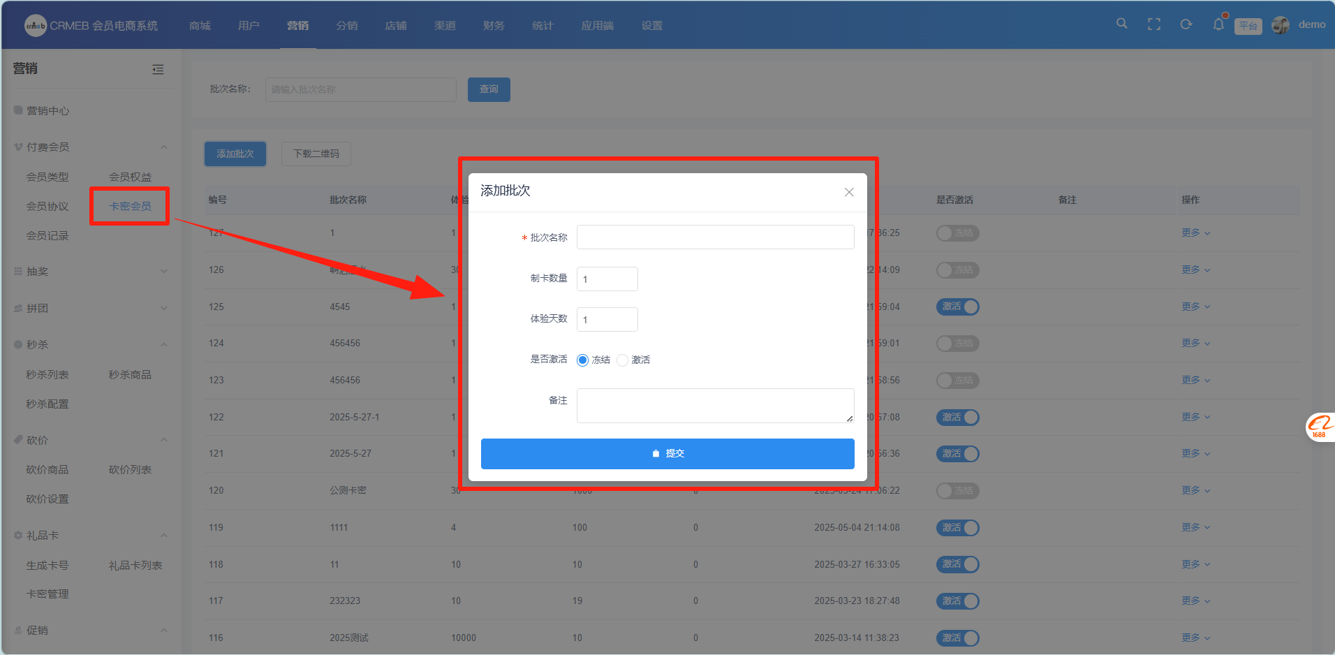This screenshot has height=655, width=1335.
Task: Close the 添加批次 dialog
Action: (849, 192)
